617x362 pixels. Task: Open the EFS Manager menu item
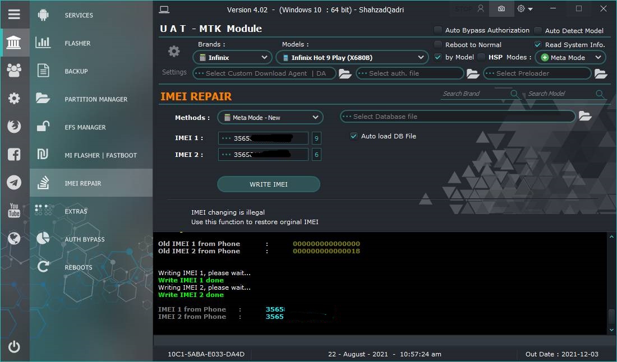click(91, 127)
